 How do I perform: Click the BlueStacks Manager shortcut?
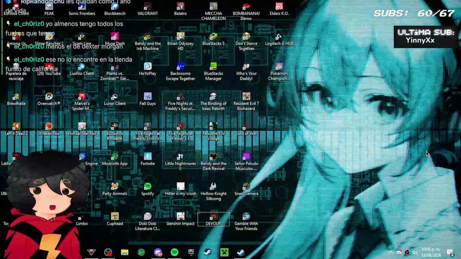coord(214,72)
